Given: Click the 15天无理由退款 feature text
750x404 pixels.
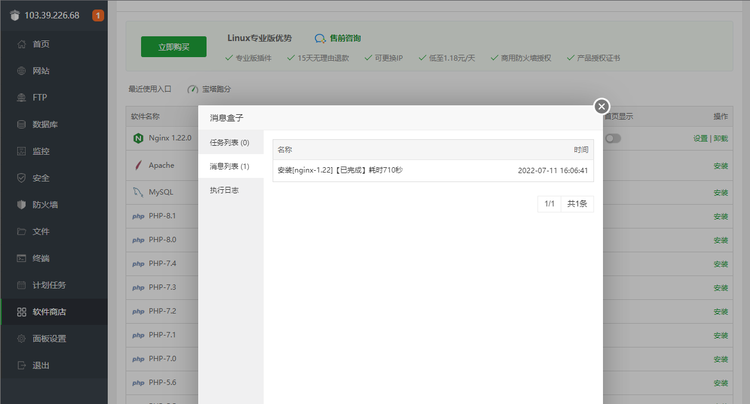Looking at the screenshot, I should (x=323, y=58).
